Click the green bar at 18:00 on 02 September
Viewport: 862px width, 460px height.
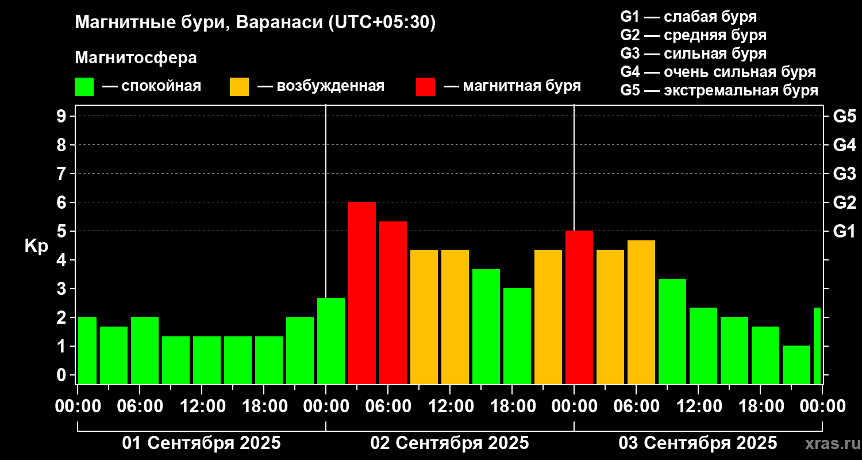(517, 336)
